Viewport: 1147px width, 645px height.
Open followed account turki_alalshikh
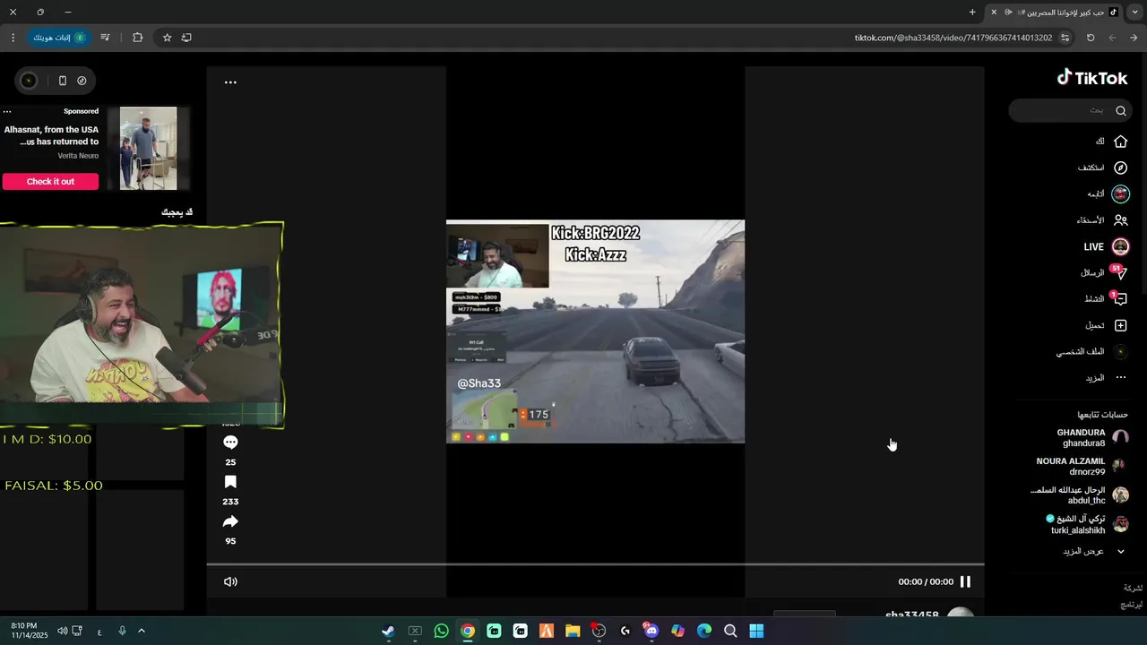(x=1087, y=524)
